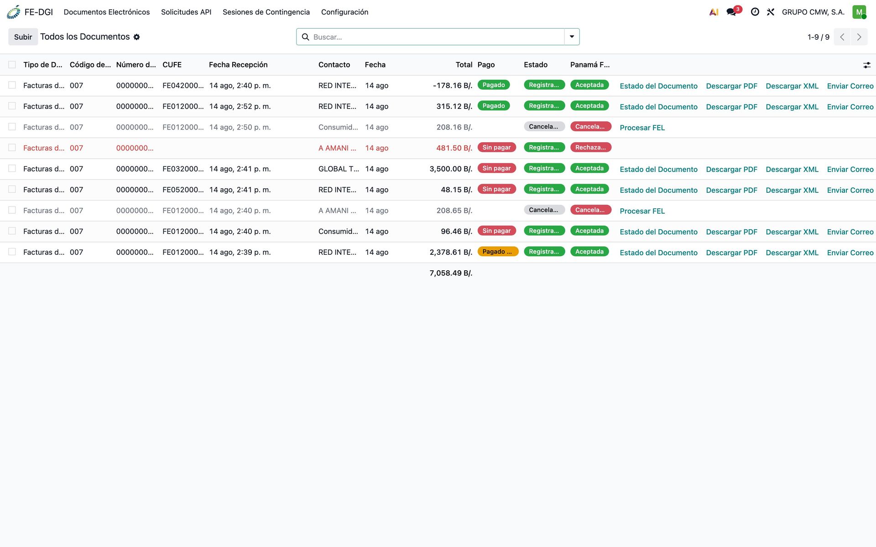Go to the next page arrow
876x547 pixels.
point(859,37)
